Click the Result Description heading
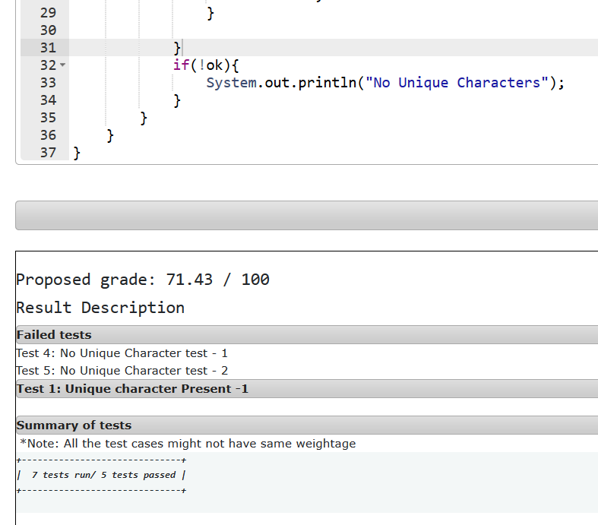This screenshot has height=525, width=598. click(100, 308)
